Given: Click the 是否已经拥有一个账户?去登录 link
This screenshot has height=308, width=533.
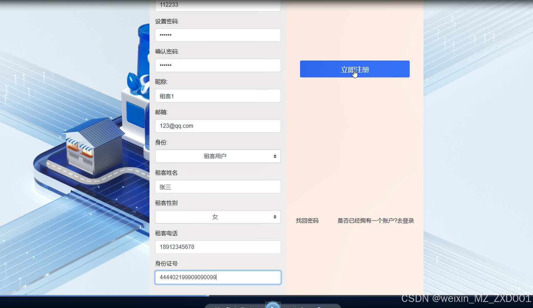Looking at the screenshot, I should tap(375, 220).
